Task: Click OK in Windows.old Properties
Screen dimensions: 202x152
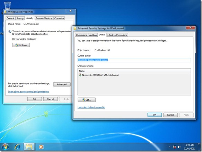Action: pos(35,99)
